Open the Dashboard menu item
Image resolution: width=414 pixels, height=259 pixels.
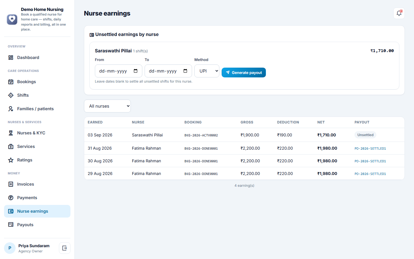(x=37, y=58)
